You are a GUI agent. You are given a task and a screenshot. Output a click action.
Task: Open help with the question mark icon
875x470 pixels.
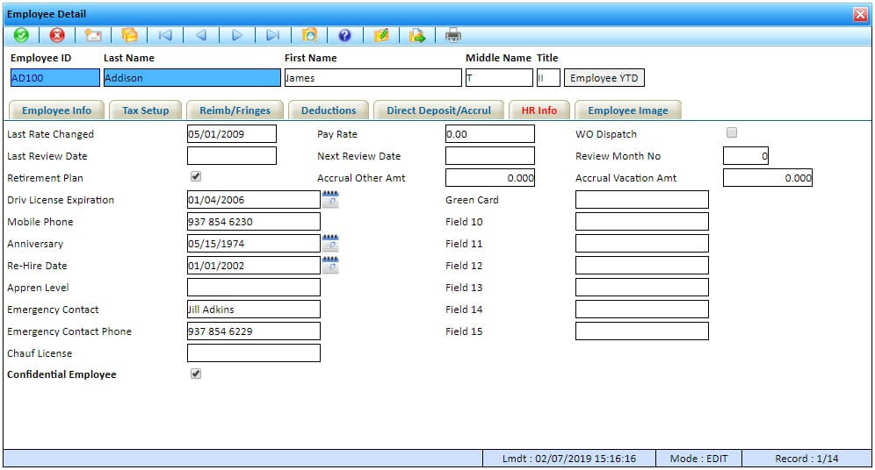(345, 35)
